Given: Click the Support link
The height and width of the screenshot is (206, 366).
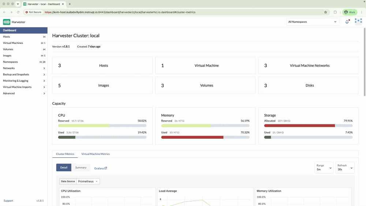Looking at the screenshot, I should tap(8, 201).
